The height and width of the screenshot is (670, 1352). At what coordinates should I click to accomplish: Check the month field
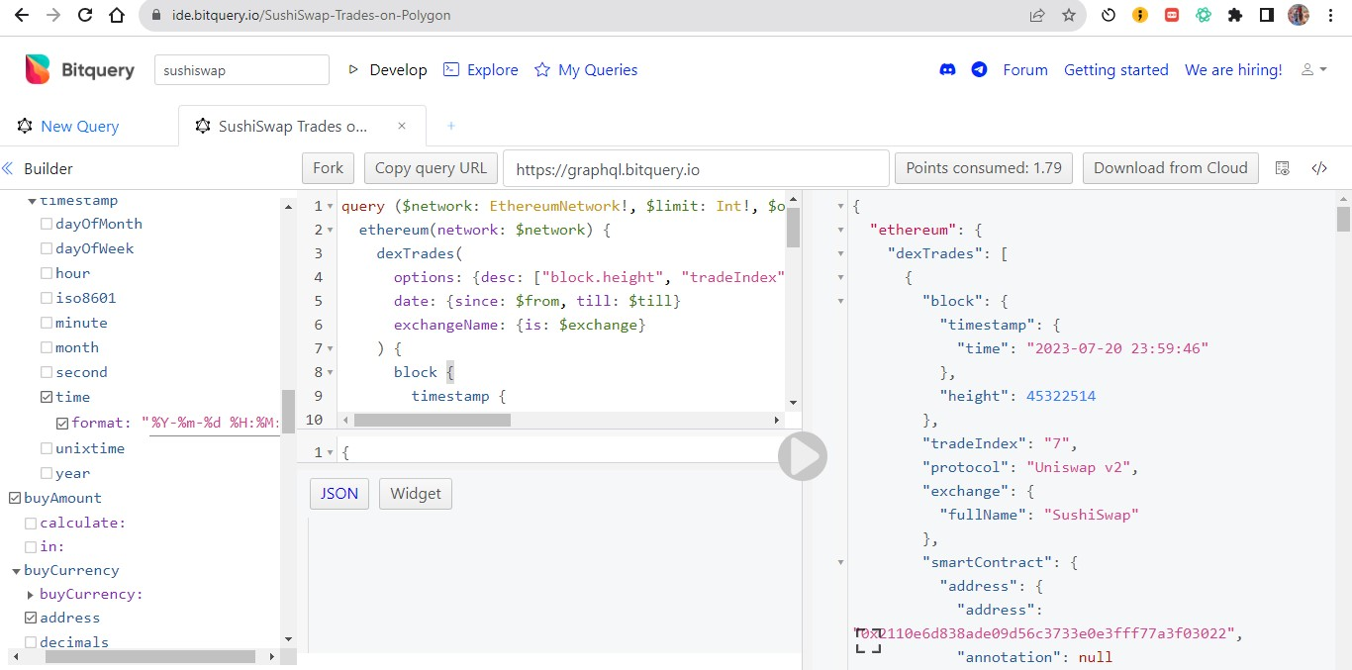[x=47, y=348]
